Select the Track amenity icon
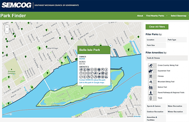The height and width of the screenshot is (122, 189). click(x=151, y=98)
